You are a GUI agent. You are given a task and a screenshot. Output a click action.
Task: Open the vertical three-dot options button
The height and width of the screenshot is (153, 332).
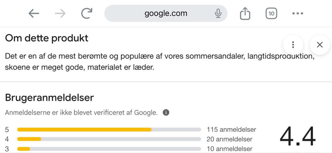click(293, 45)
